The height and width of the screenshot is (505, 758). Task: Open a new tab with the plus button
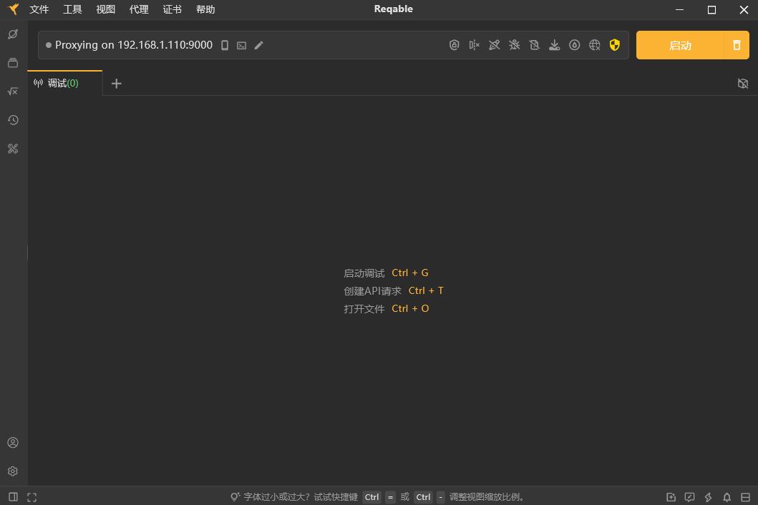pyautogui.click(x=117, y=83)
